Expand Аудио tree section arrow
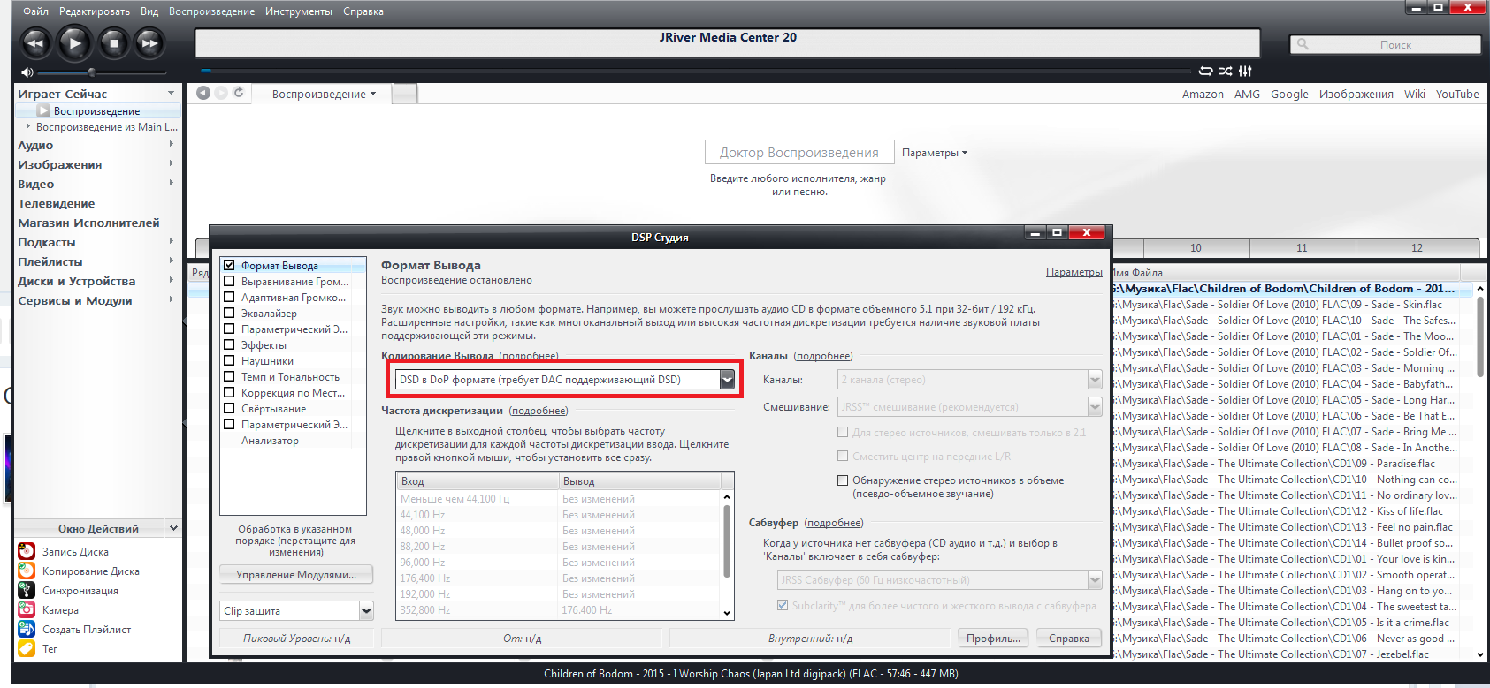This screenshot has height=688, width=1490. point(172,144)
